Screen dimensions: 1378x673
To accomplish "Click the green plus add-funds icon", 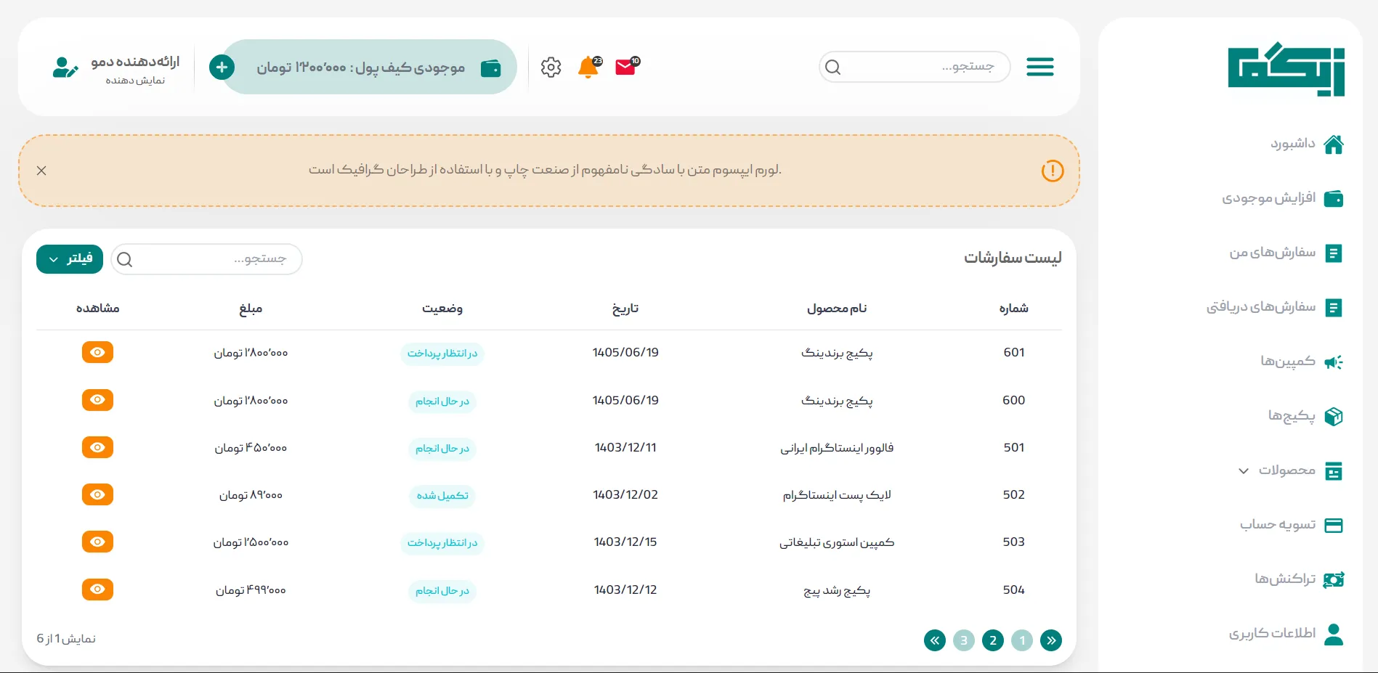I will (222, 68).
